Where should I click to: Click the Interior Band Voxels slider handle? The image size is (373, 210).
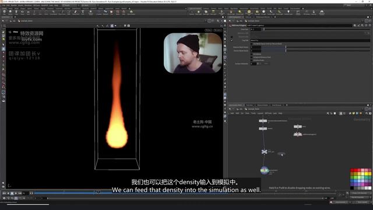pyautogui.click(x=286, y=51)
